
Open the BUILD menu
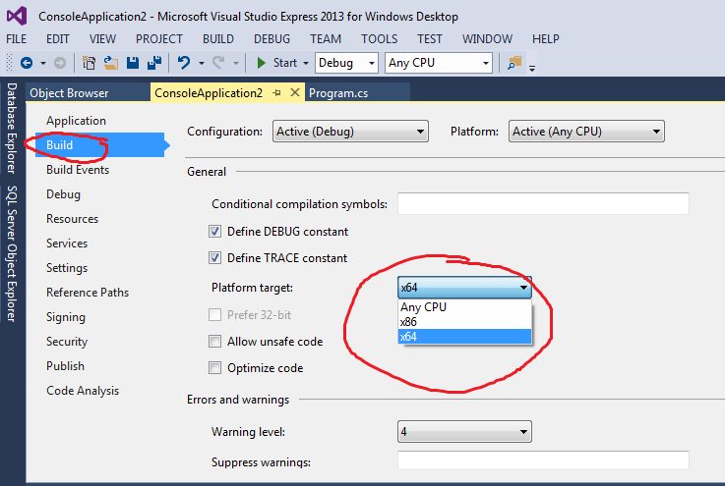click(x=217, y=39)
